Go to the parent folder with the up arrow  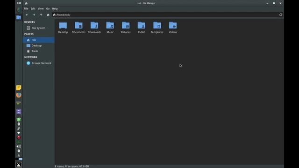(x=41, y=14)
